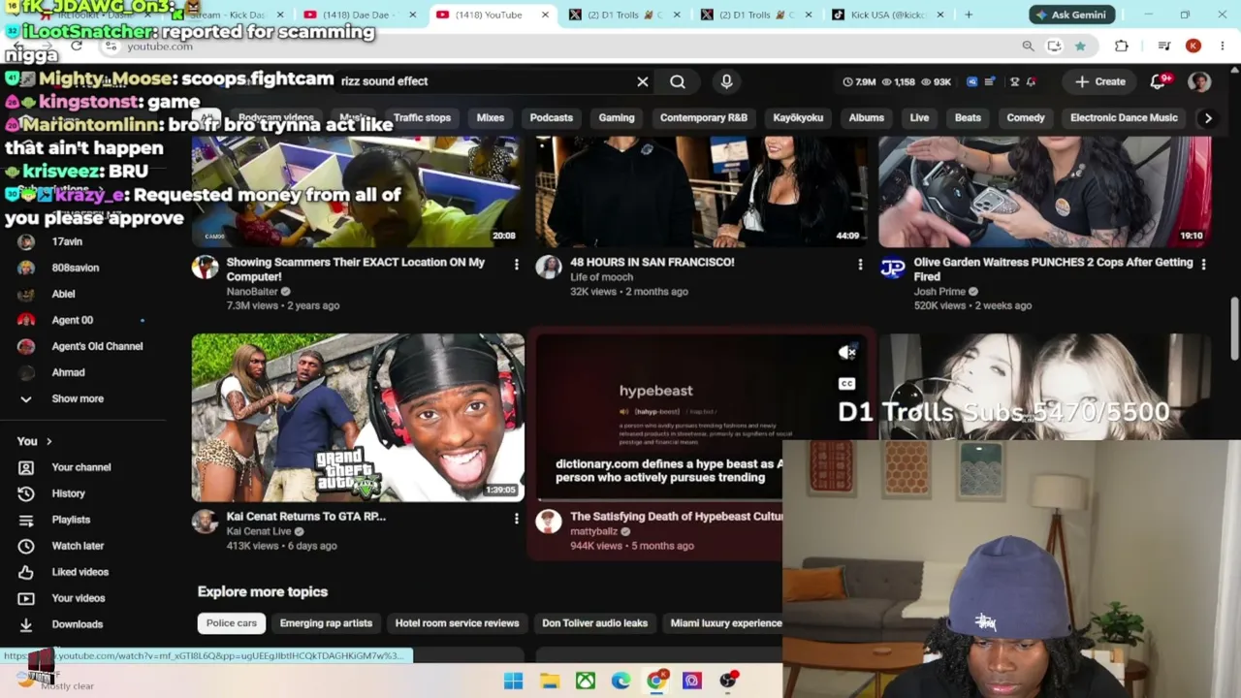Viewport: 1241px width, 698px height.
Task: Select the Podcasts filter chip
Action: click(551, 117)
